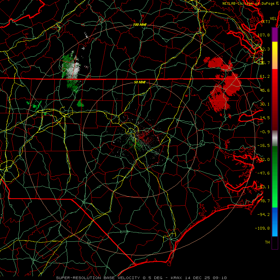Image resolution: width=280 pixels, height=280 pixels.
Task: Click the -0.9 legend value
Action: (x=265, y=132)
